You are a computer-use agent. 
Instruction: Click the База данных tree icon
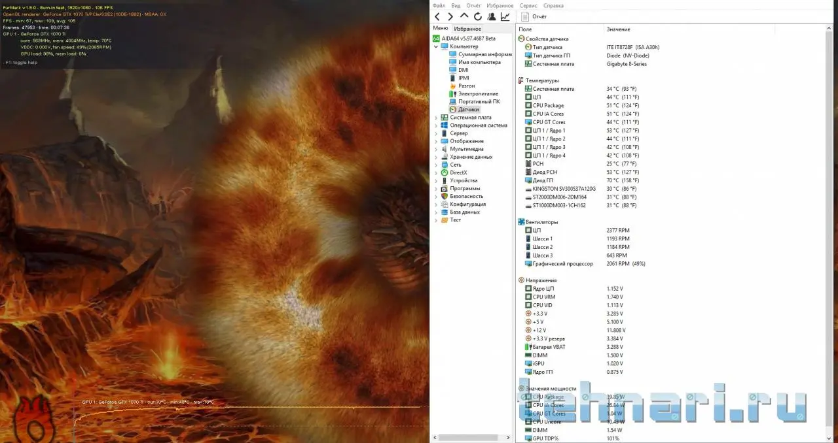pyautogui.click(x=445, y=212)
